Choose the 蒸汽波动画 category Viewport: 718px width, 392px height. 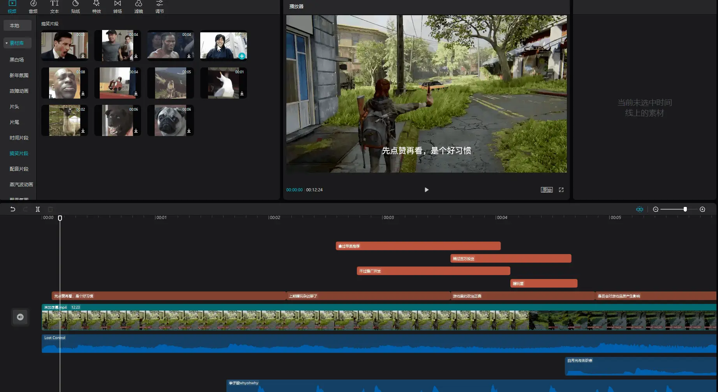pos(21,184)
